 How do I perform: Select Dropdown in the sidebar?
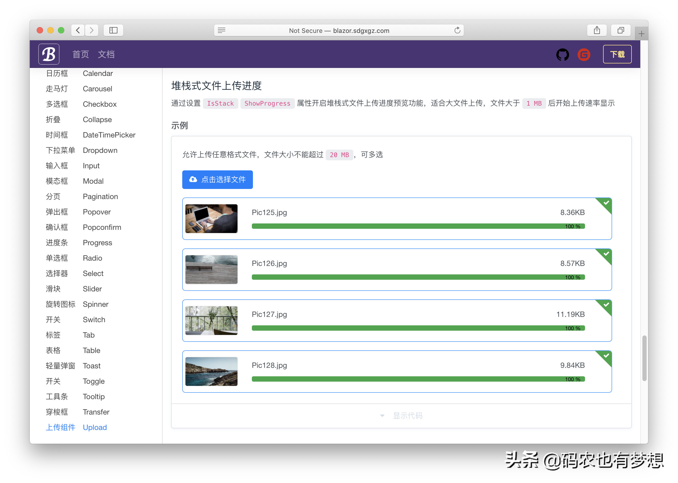100,150
